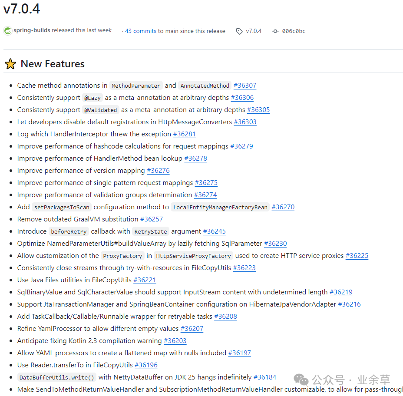This screenshot has height=396, width=403.
Task: Click the spring-builds organization avatar icon
Action: coord(8,30)
